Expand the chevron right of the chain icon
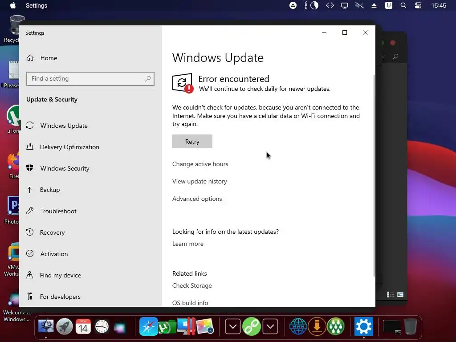This screenshot has height=342, width=456. (x=270, y=326)
